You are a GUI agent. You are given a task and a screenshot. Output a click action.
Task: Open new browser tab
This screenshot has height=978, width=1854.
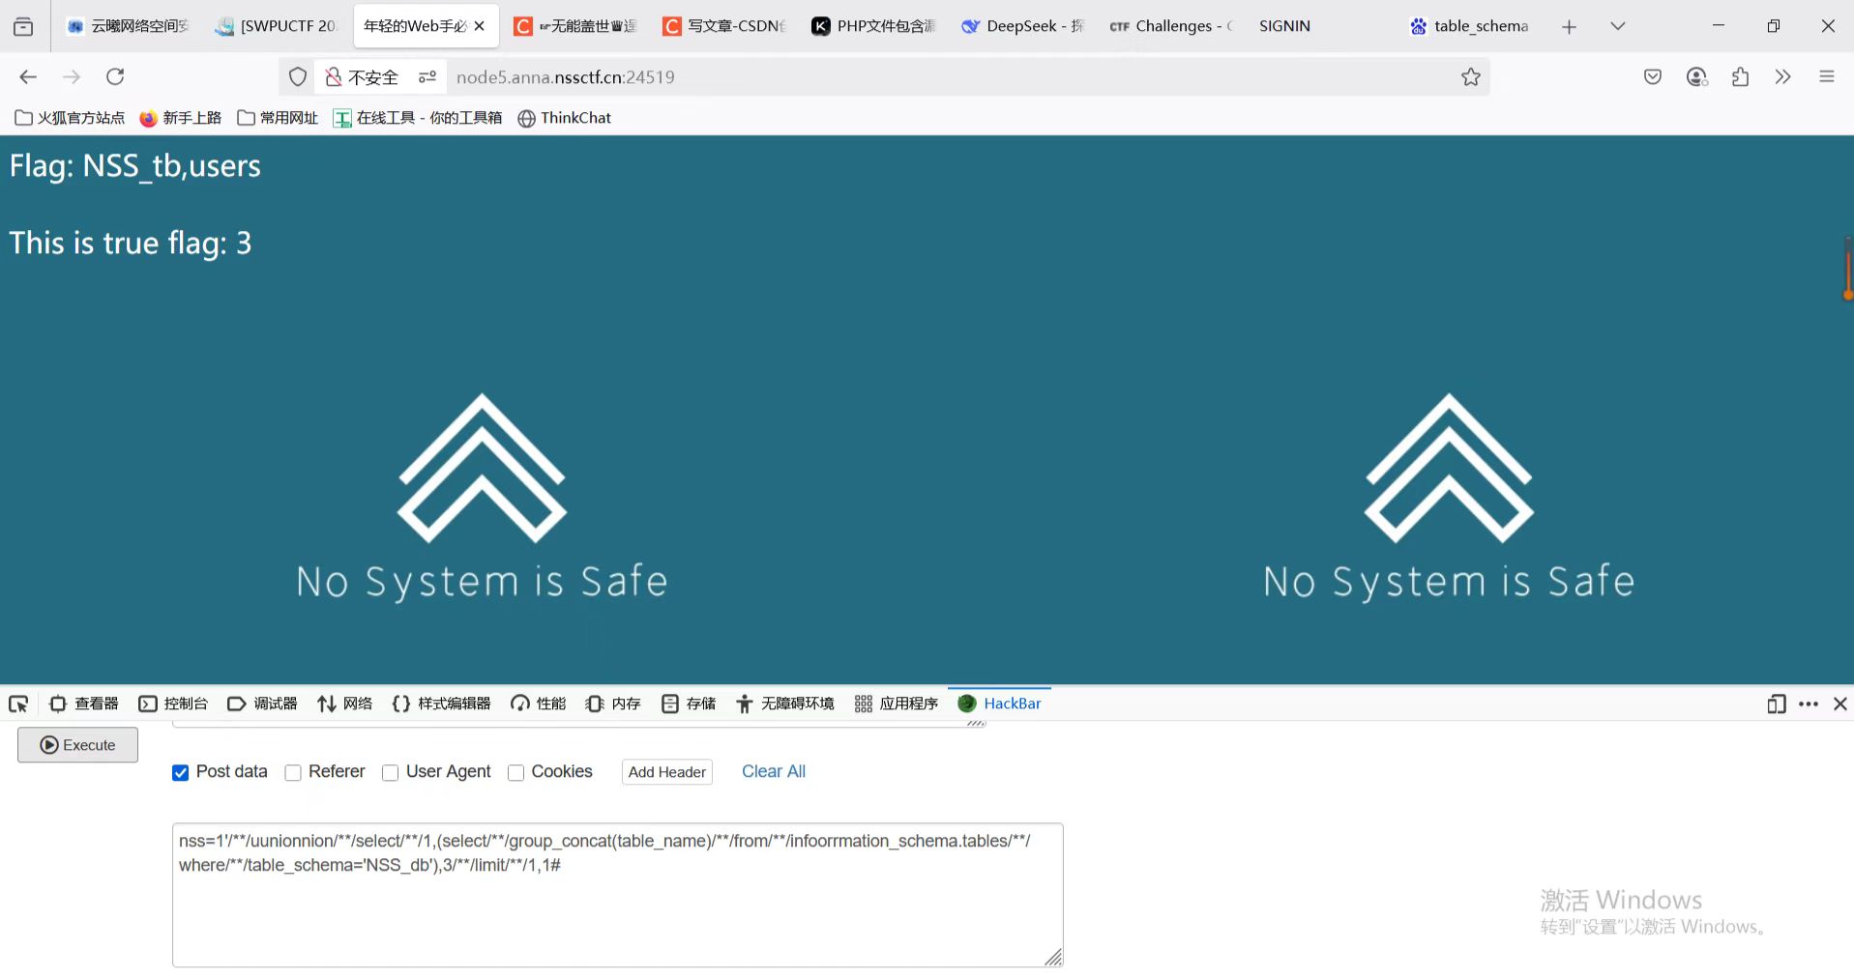1569,26
